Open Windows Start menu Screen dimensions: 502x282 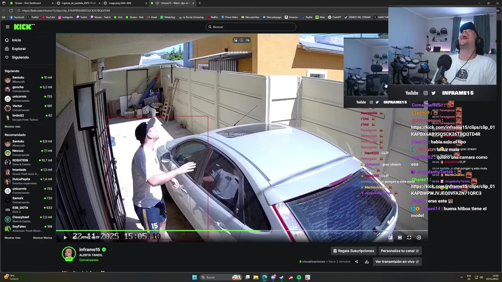(195, 277)
